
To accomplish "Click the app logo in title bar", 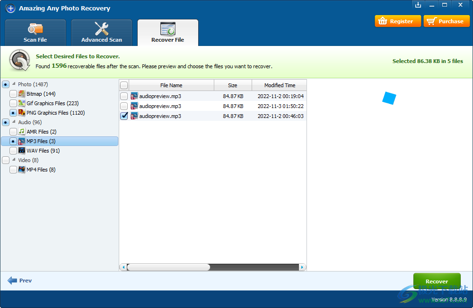I will tap(10, 9).
